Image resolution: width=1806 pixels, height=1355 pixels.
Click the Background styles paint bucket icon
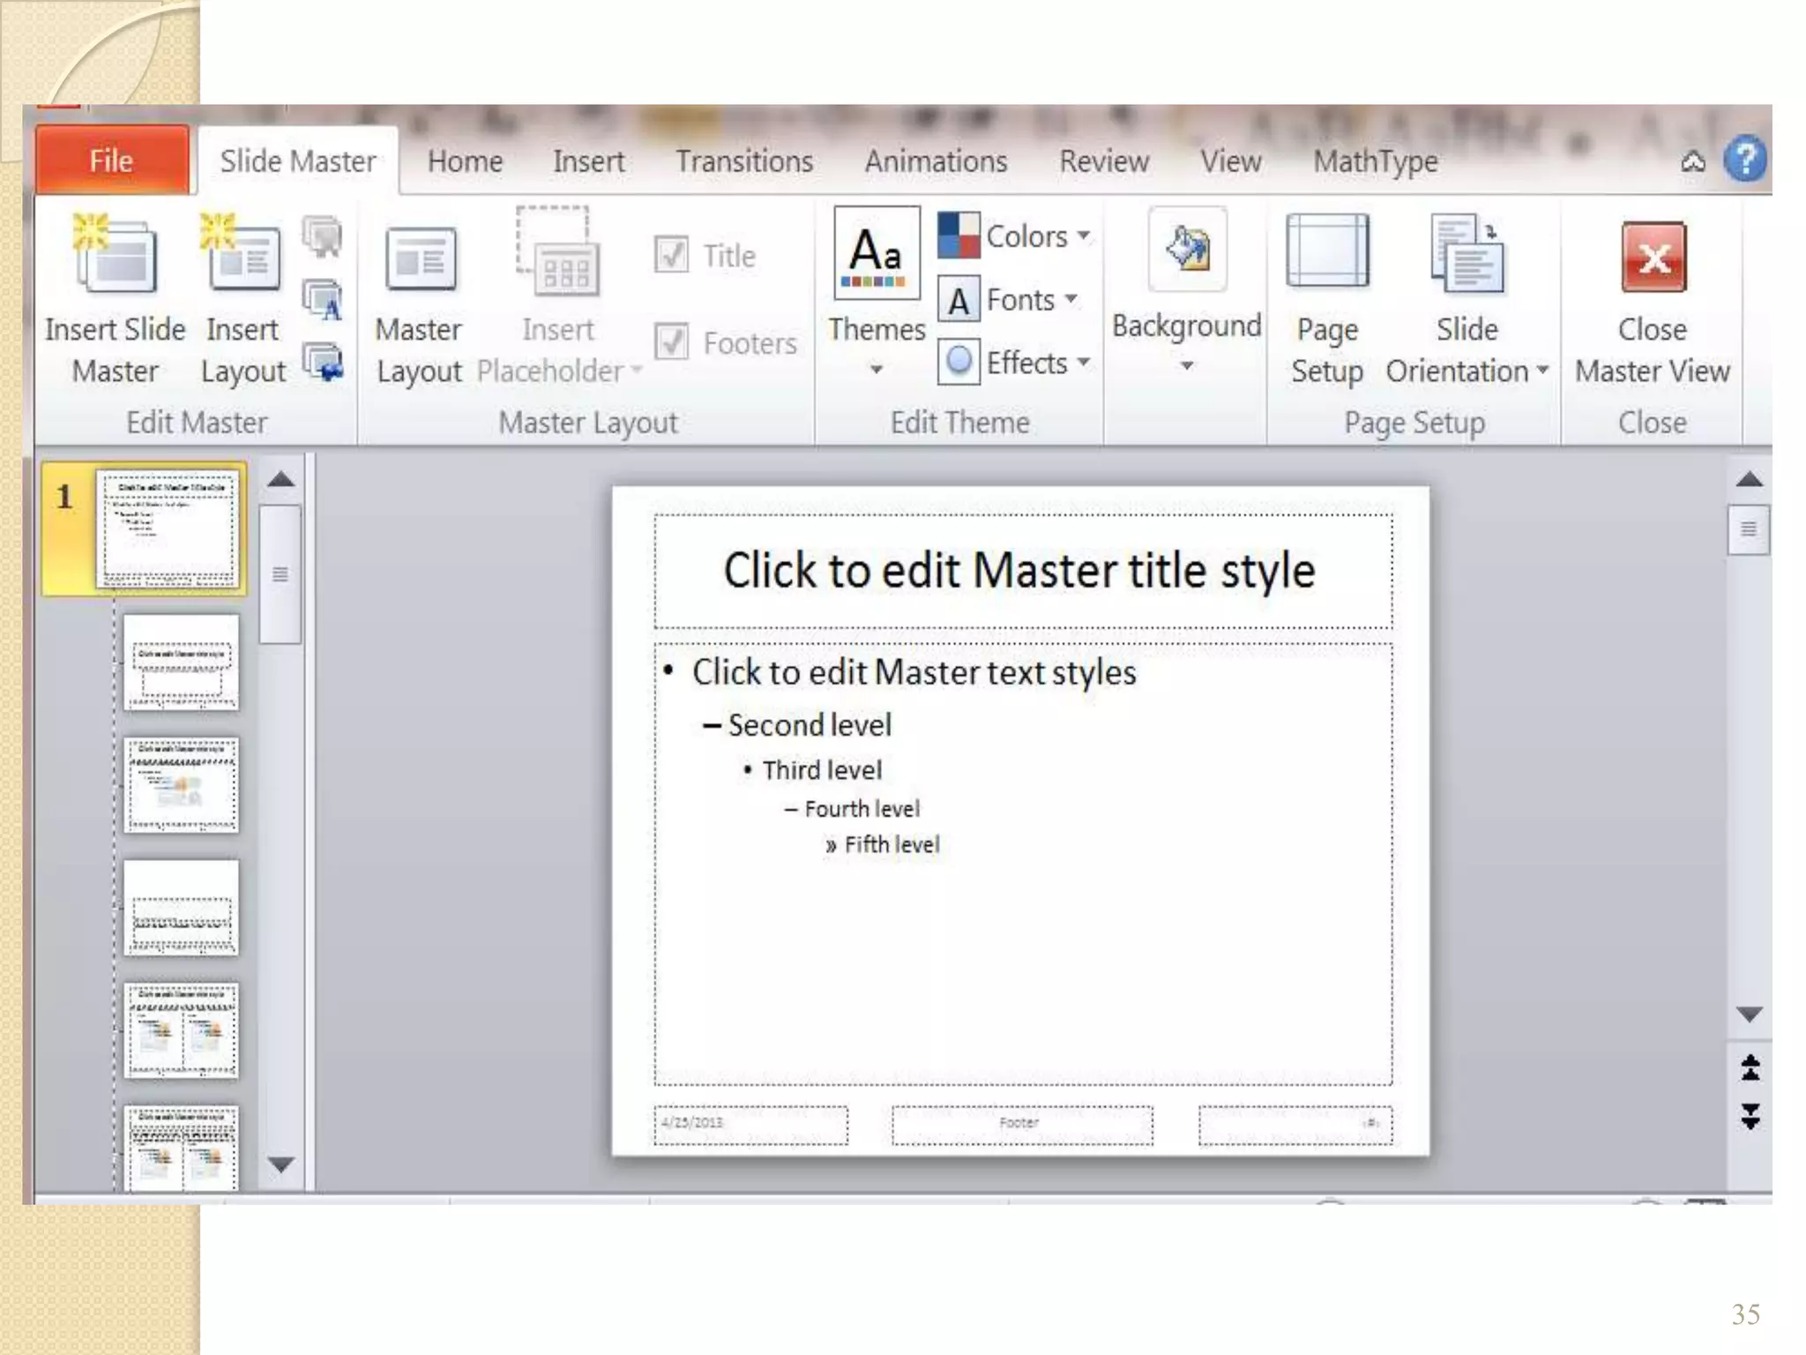pyautogui.click(x=1187, y=250)
